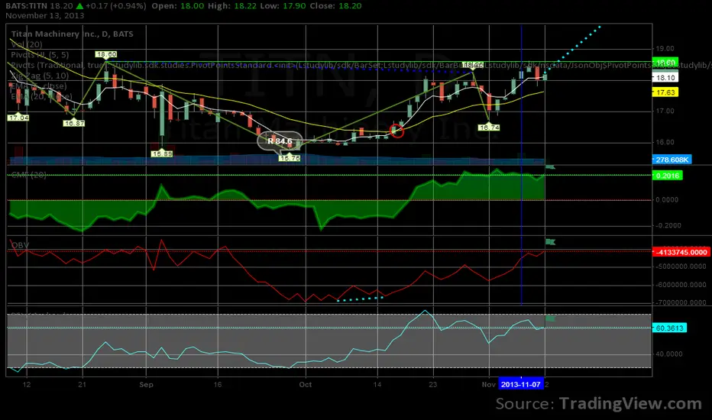Image resolution: width=712 pixels, height=420 pixels.
Task: Click the blue 2013-11-07 date marker
Action: tap(521, 384)
